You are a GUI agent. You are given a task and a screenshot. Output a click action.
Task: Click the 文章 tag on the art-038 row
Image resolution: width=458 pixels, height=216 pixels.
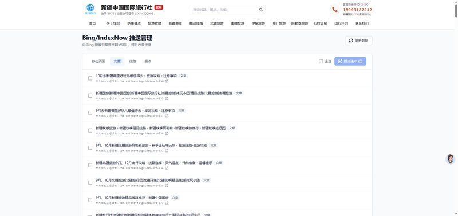pos(206,180)
